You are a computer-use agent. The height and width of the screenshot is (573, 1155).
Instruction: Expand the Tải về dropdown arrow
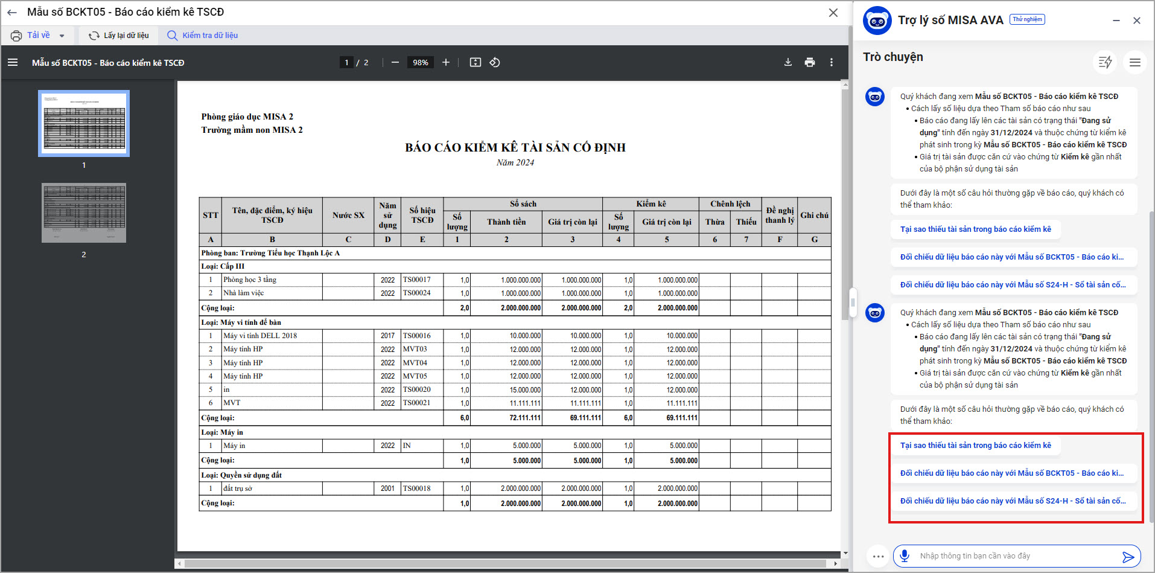tap(62, 36)
